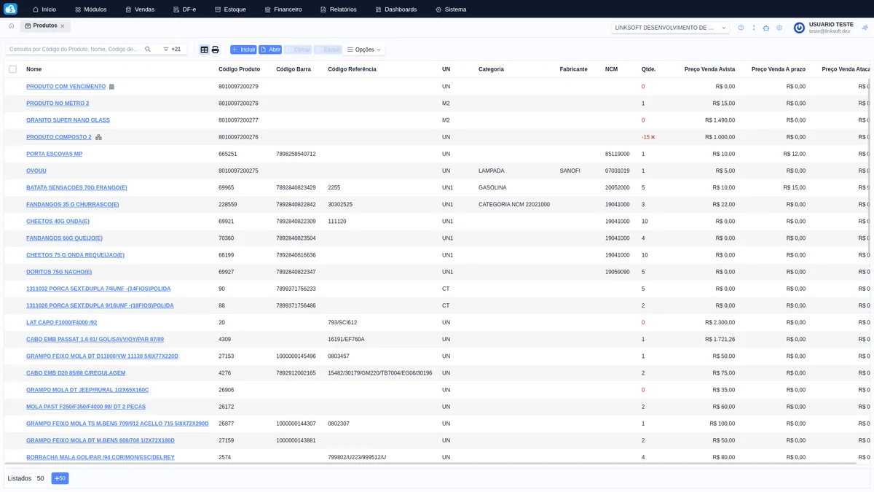Close the Produtos tab
The image size is (874, 492).
pos(63,26)
